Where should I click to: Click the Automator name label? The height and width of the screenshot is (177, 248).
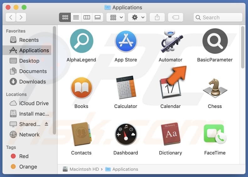coord(170,60)
